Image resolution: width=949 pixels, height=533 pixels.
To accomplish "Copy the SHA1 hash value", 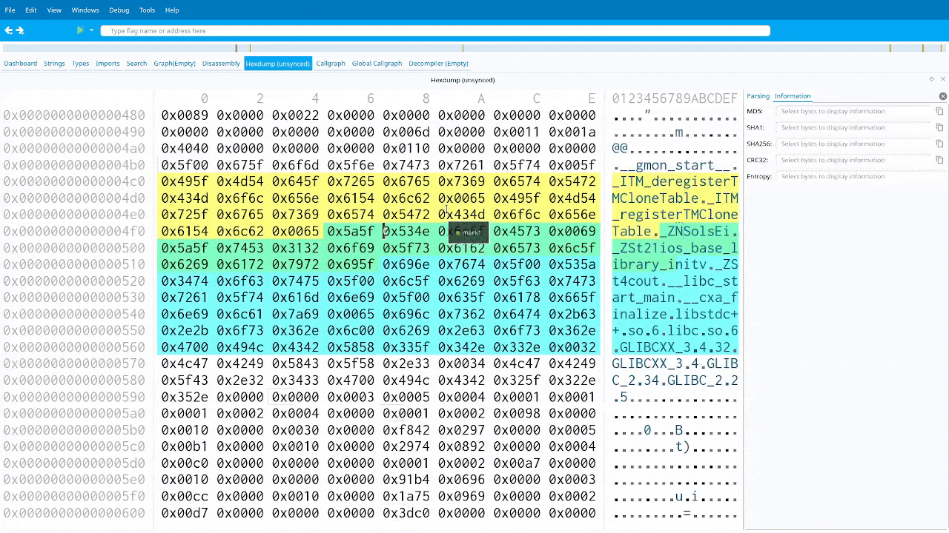I will pyautogui.click(x=939, y=127).
